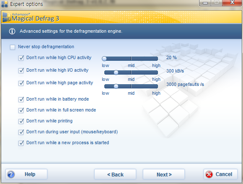Image resolution: width=243 pixels, height=184 pixels.
Task: Click the Expert options title bar icon
Action: [5, 4]
